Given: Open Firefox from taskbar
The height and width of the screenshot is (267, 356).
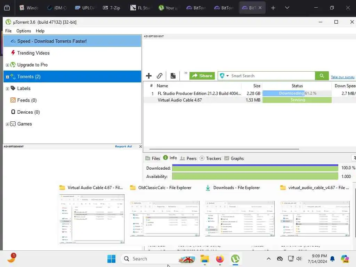Looking at the screenshot, I should click(220, 259).
